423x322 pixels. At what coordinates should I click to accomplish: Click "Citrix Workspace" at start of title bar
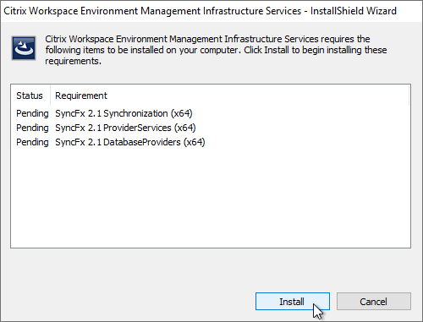point(41,11)
